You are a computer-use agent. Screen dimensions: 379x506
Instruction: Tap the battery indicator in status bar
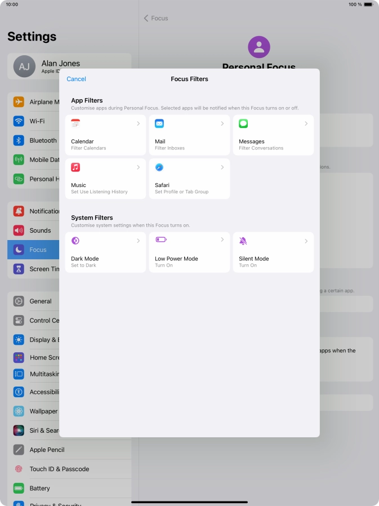(x=368, y=5)
